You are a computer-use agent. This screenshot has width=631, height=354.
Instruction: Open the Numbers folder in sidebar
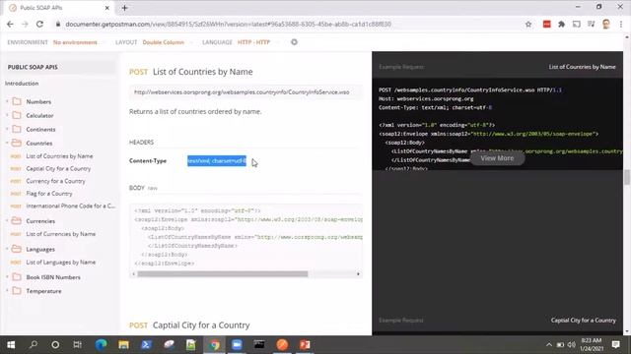coord(38,101)
